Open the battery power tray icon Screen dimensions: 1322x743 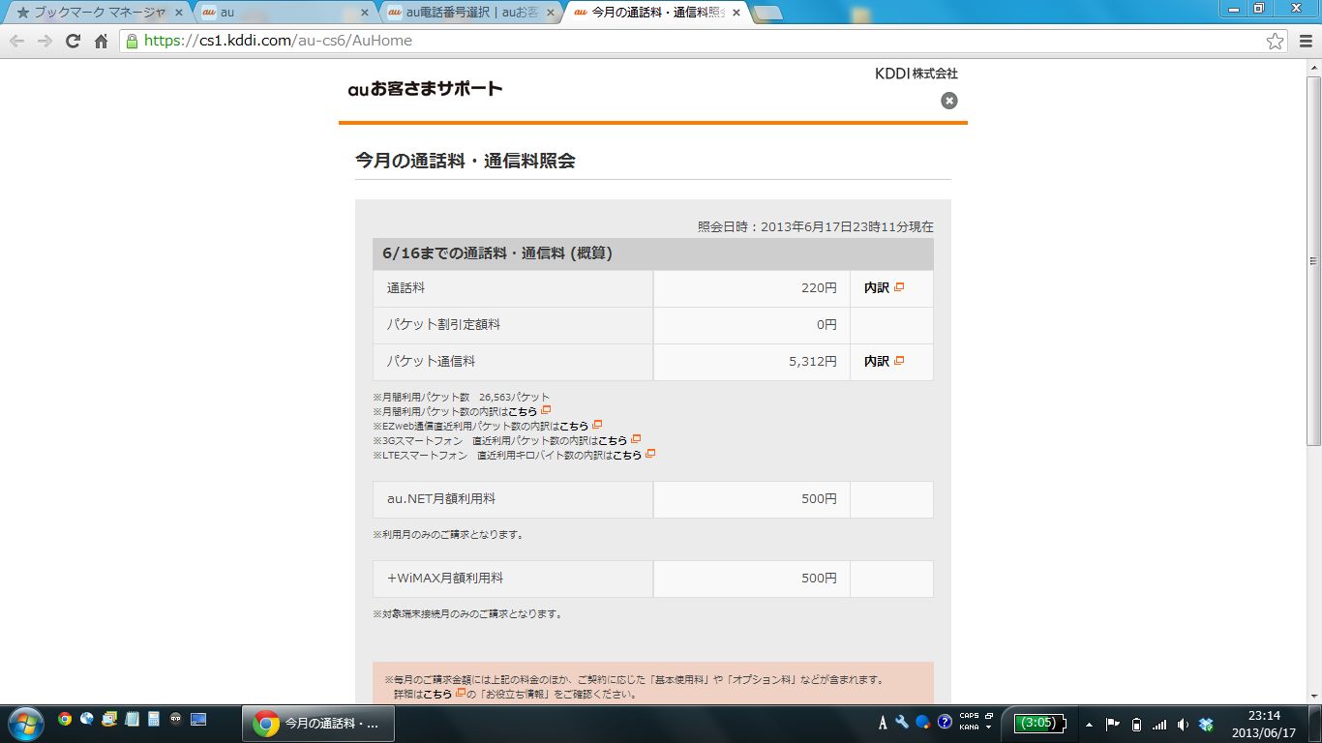[x=1136, y=724]
